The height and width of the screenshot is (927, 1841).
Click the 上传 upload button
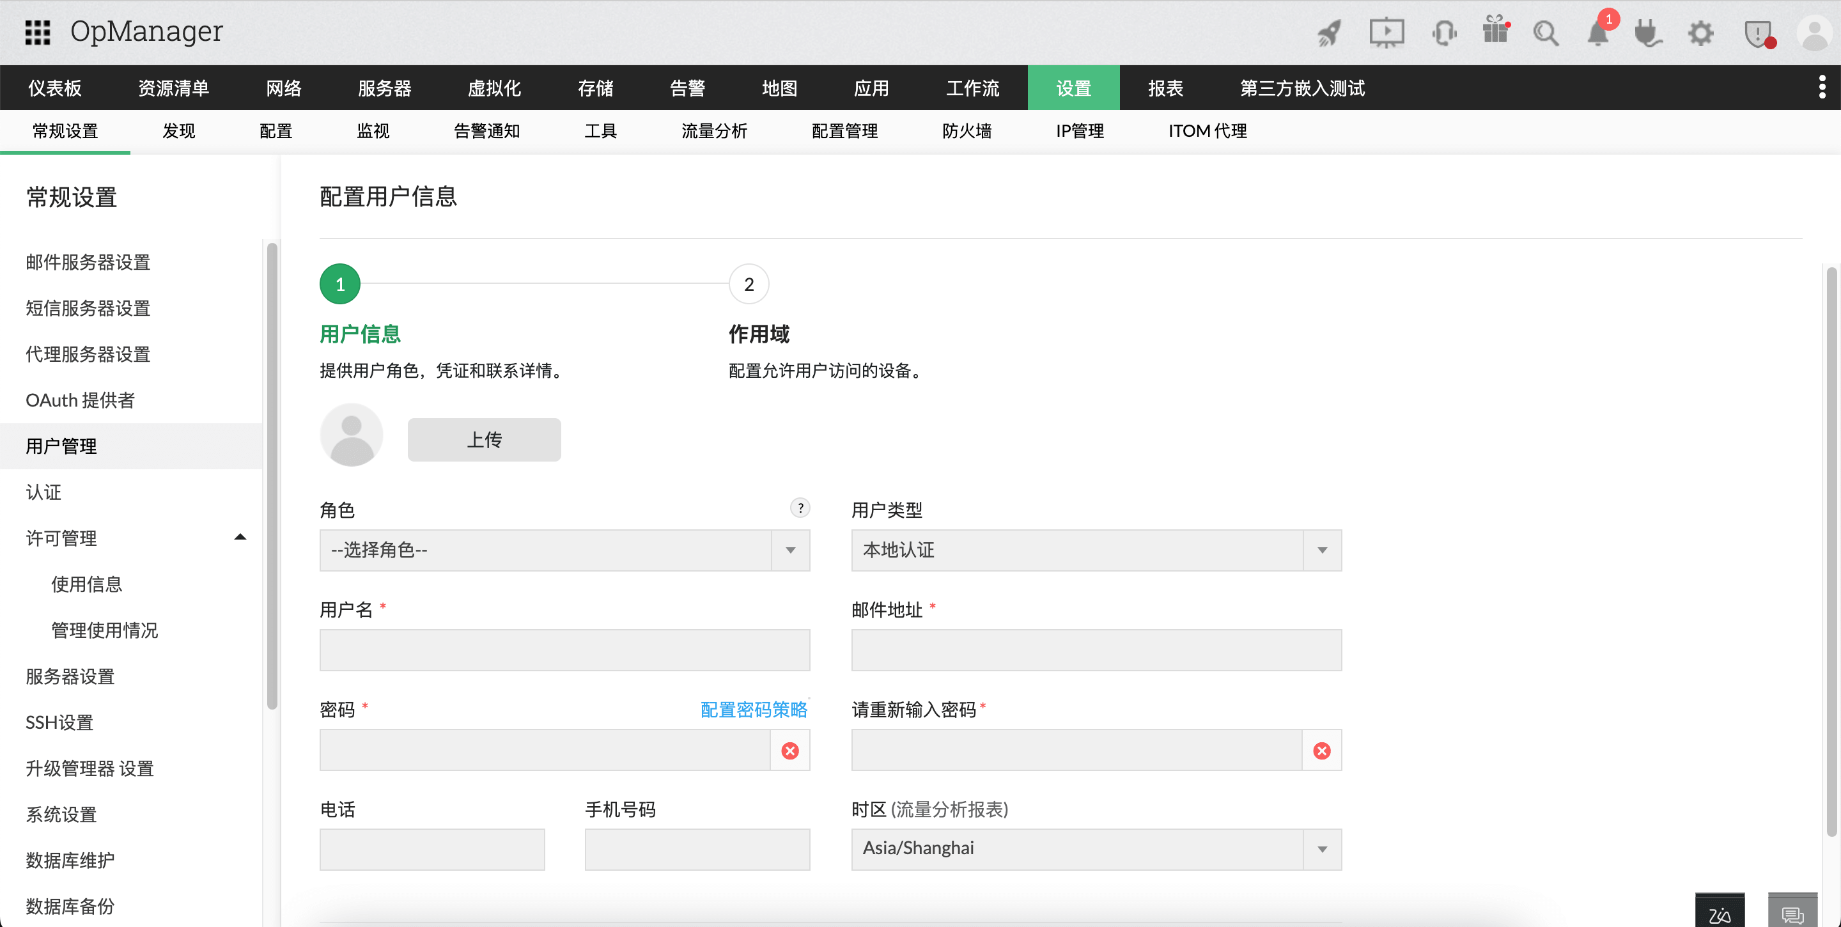[484, 440]
